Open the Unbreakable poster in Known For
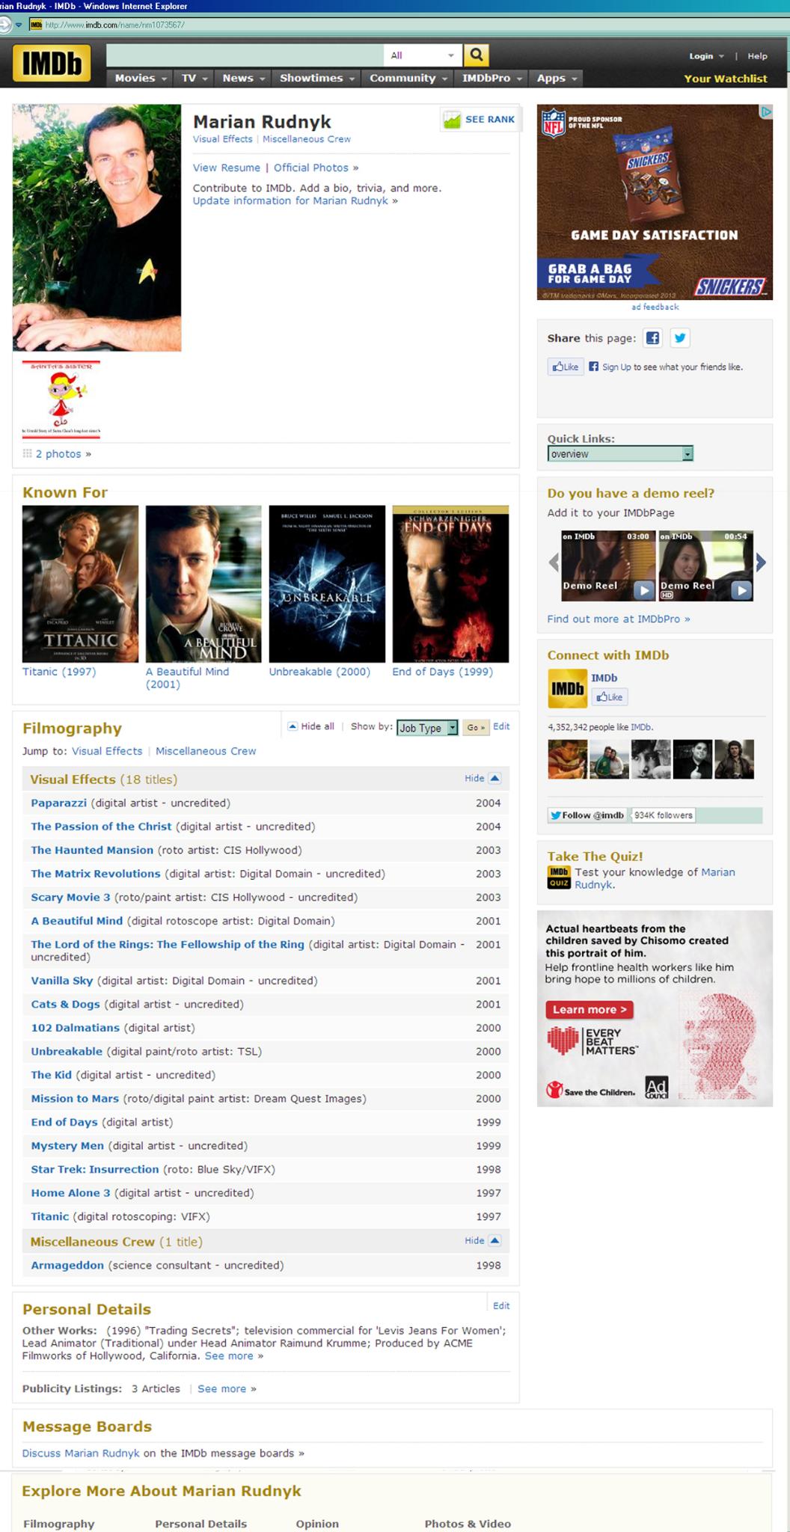Screen dimensions: 790x1532 pos(327,583)
